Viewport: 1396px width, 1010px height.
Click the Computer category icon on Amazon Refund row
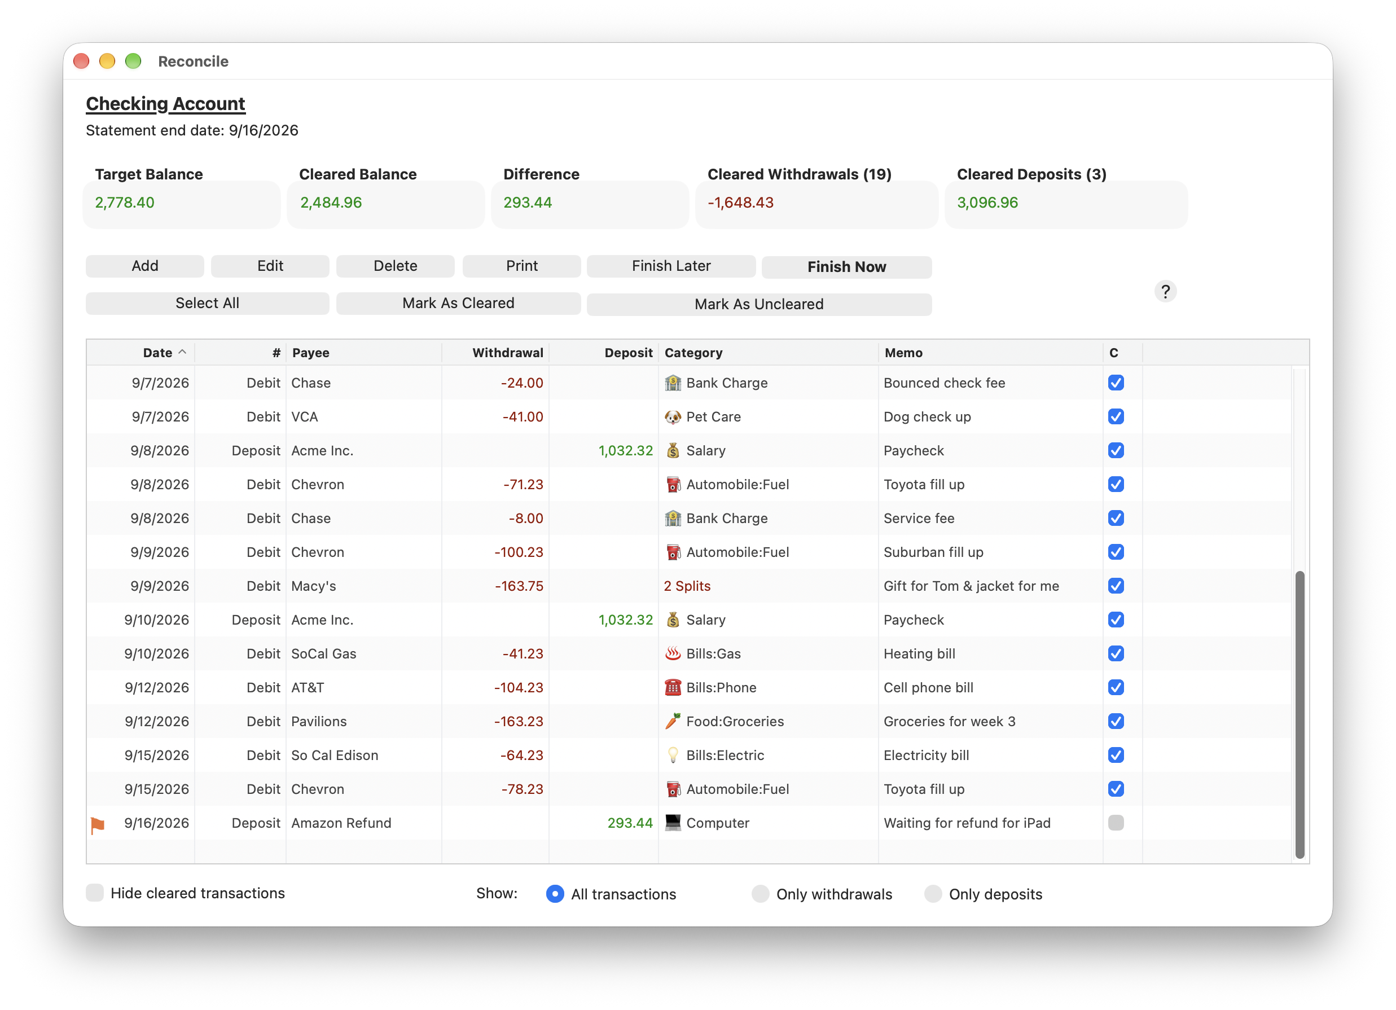point(673,823)
